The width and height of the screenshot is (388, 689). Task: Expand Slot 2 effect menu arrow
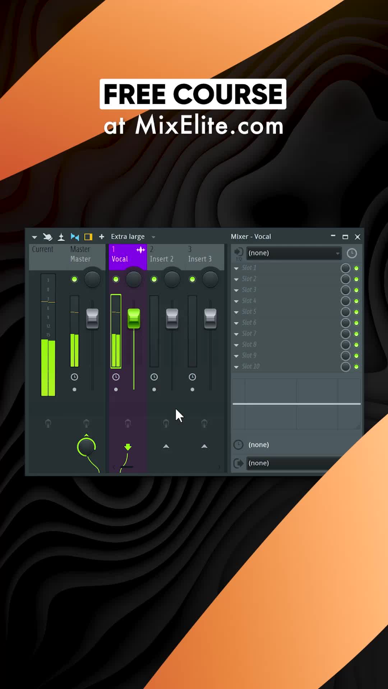[x=236, y=279]
